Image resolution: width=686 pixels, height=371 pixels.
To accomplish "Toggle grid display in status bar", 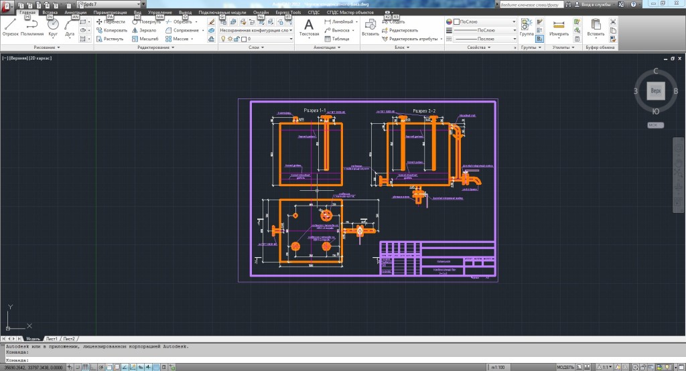I will (85, 367).
